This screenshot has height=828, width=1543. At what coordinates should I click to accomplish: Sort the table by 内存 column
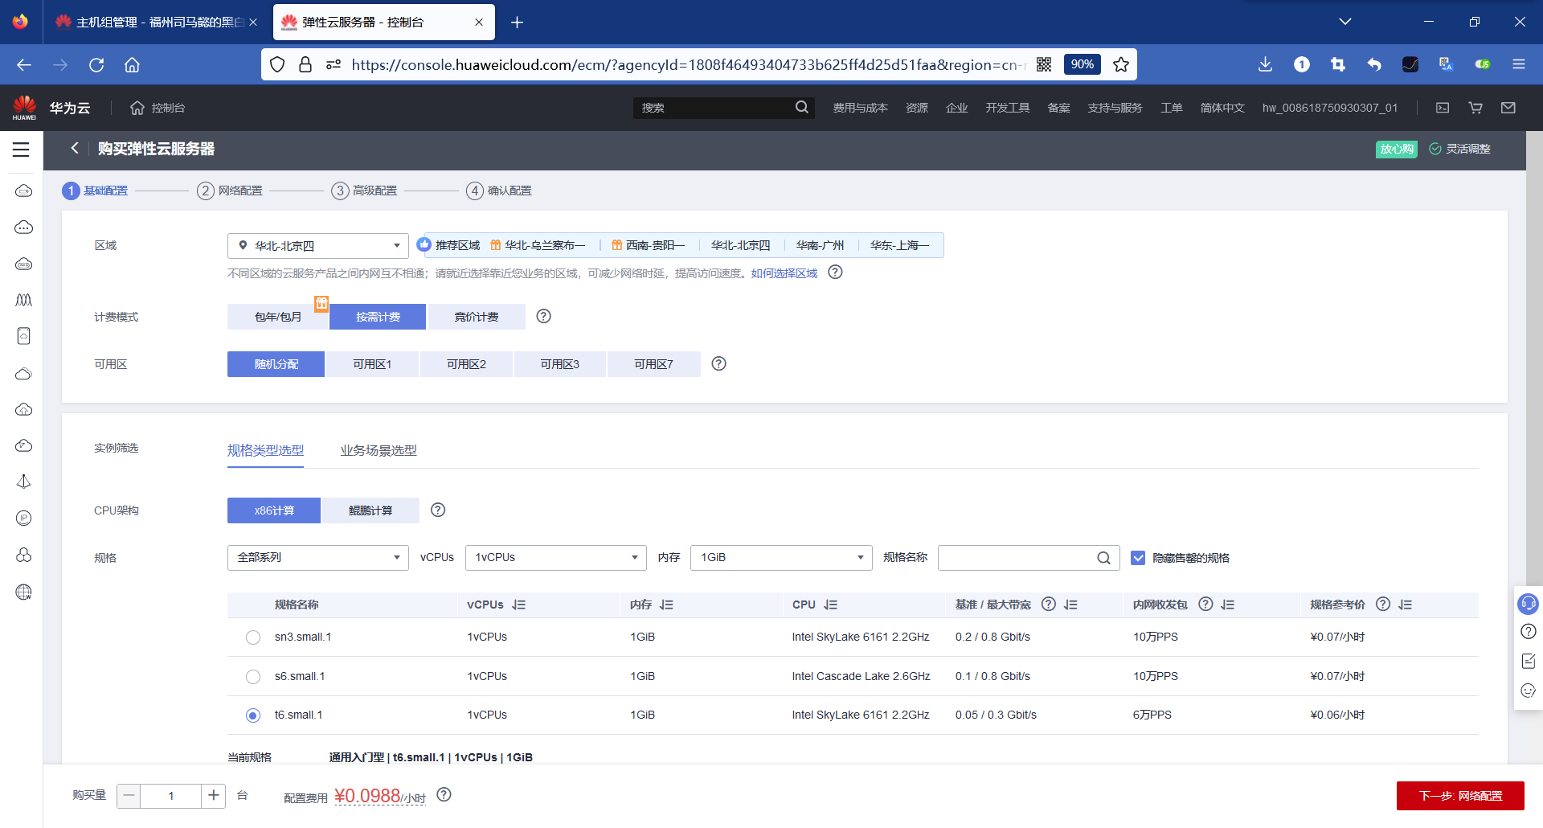point(666,605)
